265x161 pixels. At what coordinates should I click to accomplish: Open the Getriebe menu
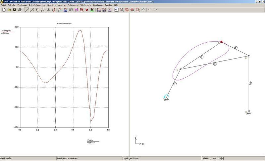(12, 5)
